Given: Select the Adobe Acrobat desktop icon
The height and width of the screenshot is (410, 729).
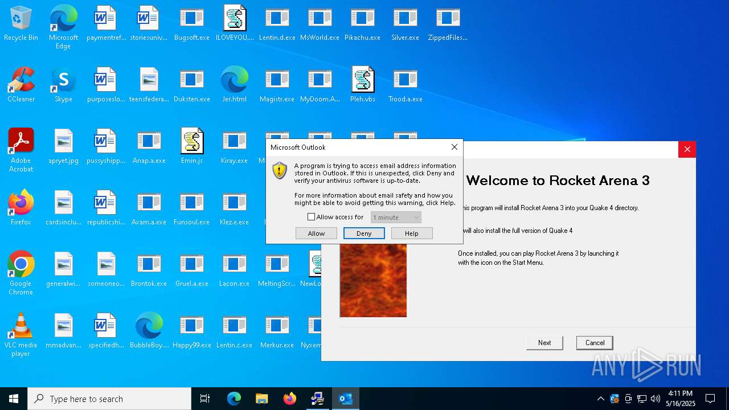Looking at the screenshot, I should tap(21, 150).
